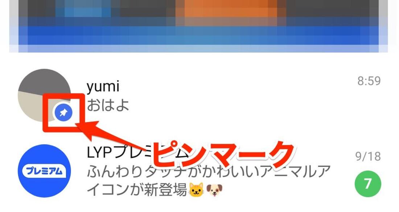Tap the white プレミアム speech bubble logo
The image size is (399, 212).
pyautogui.click(x=44, y=171)
